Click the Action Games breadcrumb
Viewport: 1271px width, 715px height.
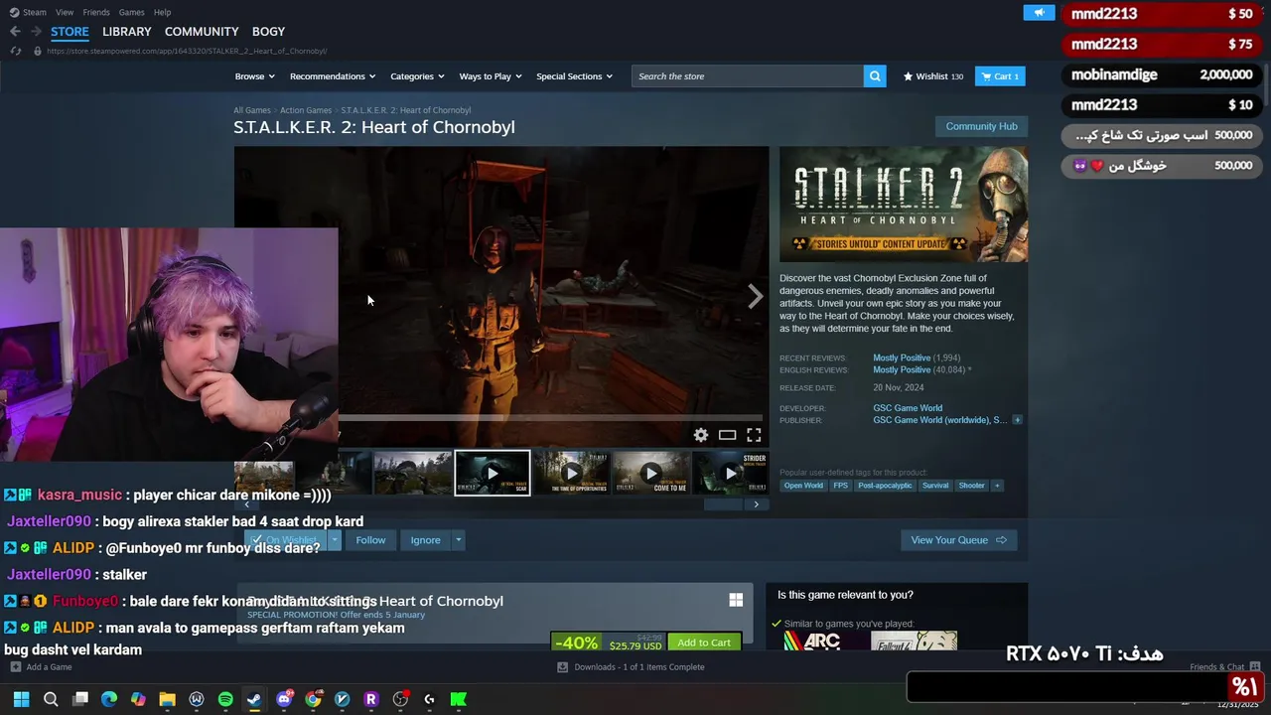pos(306,110)
